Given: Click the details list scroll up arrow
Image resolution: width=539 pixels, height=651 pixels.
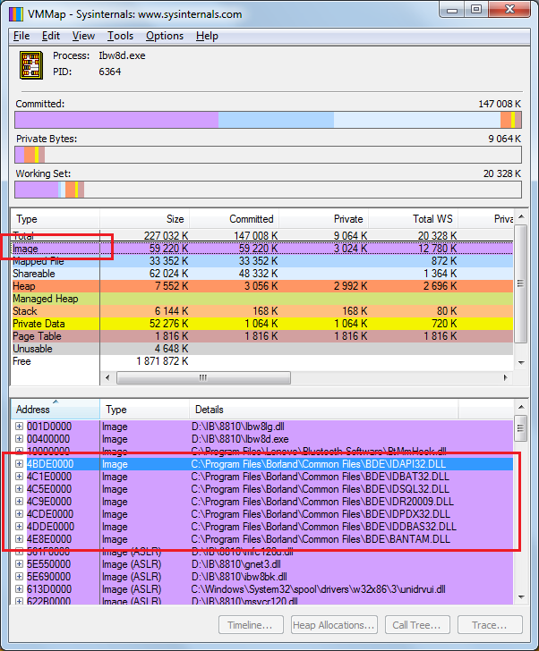Looking at the screenshot, I should [521, 407].
